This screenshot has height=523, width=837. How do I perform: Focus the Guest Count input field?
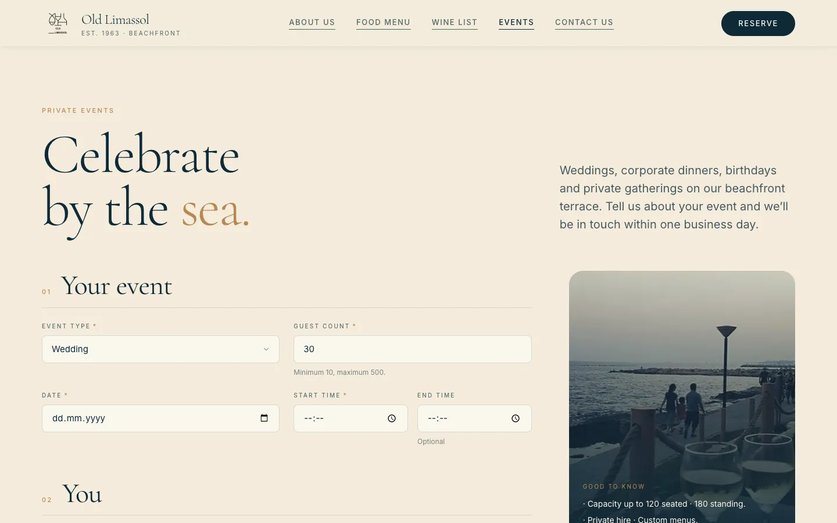[x=413, y=349]
